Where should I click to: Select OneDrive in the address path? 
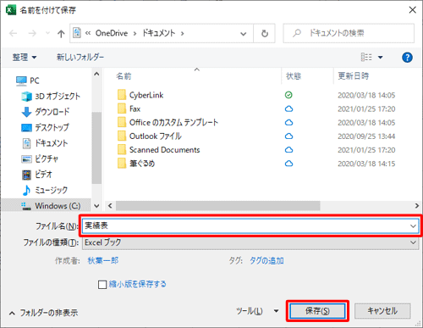pos(112,33)
